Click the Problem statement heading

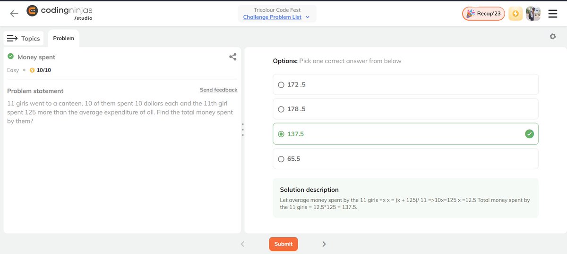coord(35,91)
